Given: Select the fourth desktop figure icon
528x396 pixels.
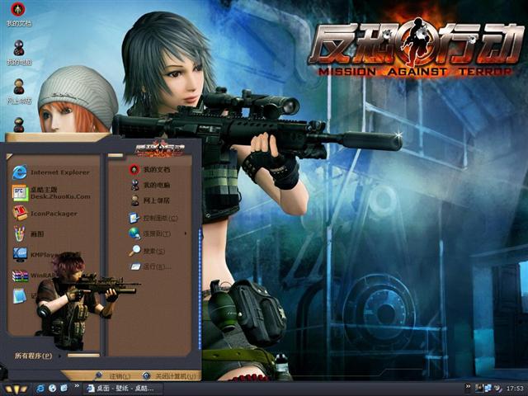Looking at the screenshot, I should coord(19,125).
